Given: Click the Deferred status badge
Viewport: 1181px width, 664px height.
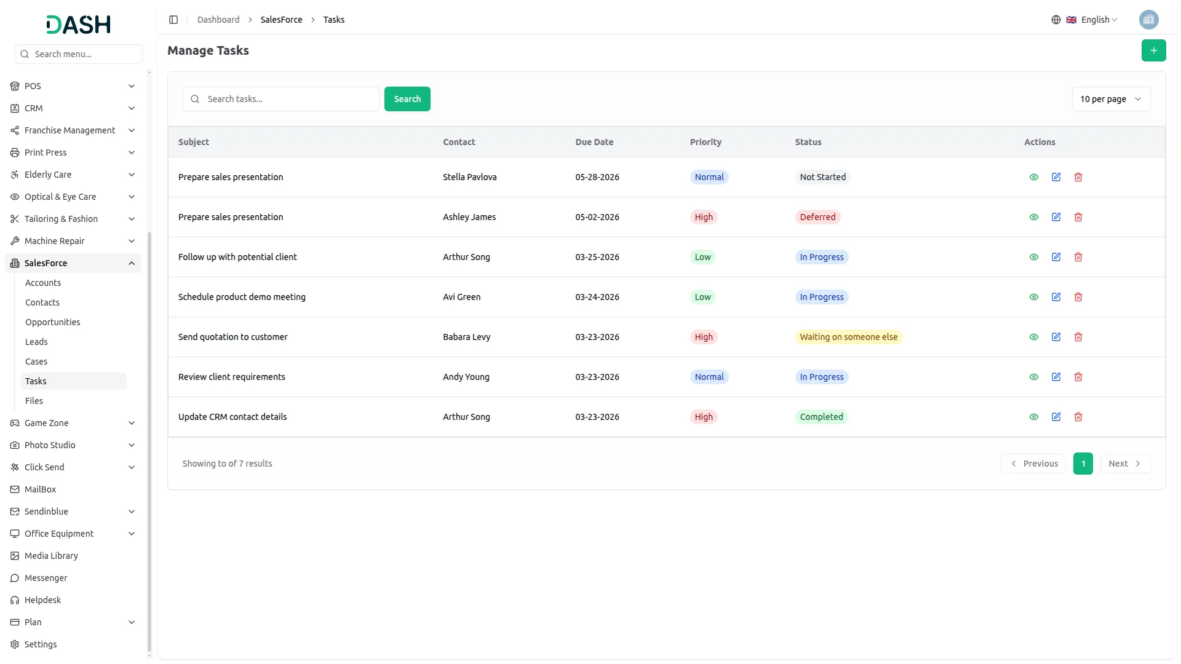Looking at the screenshot, I should tap(817, 217).
